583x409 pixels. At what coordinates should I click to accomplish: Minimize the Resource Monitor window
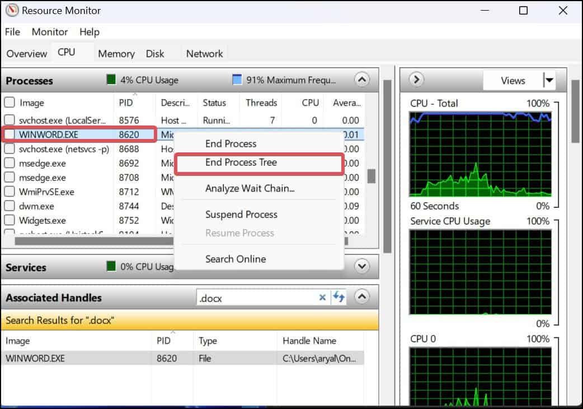[x=485, y=11]
